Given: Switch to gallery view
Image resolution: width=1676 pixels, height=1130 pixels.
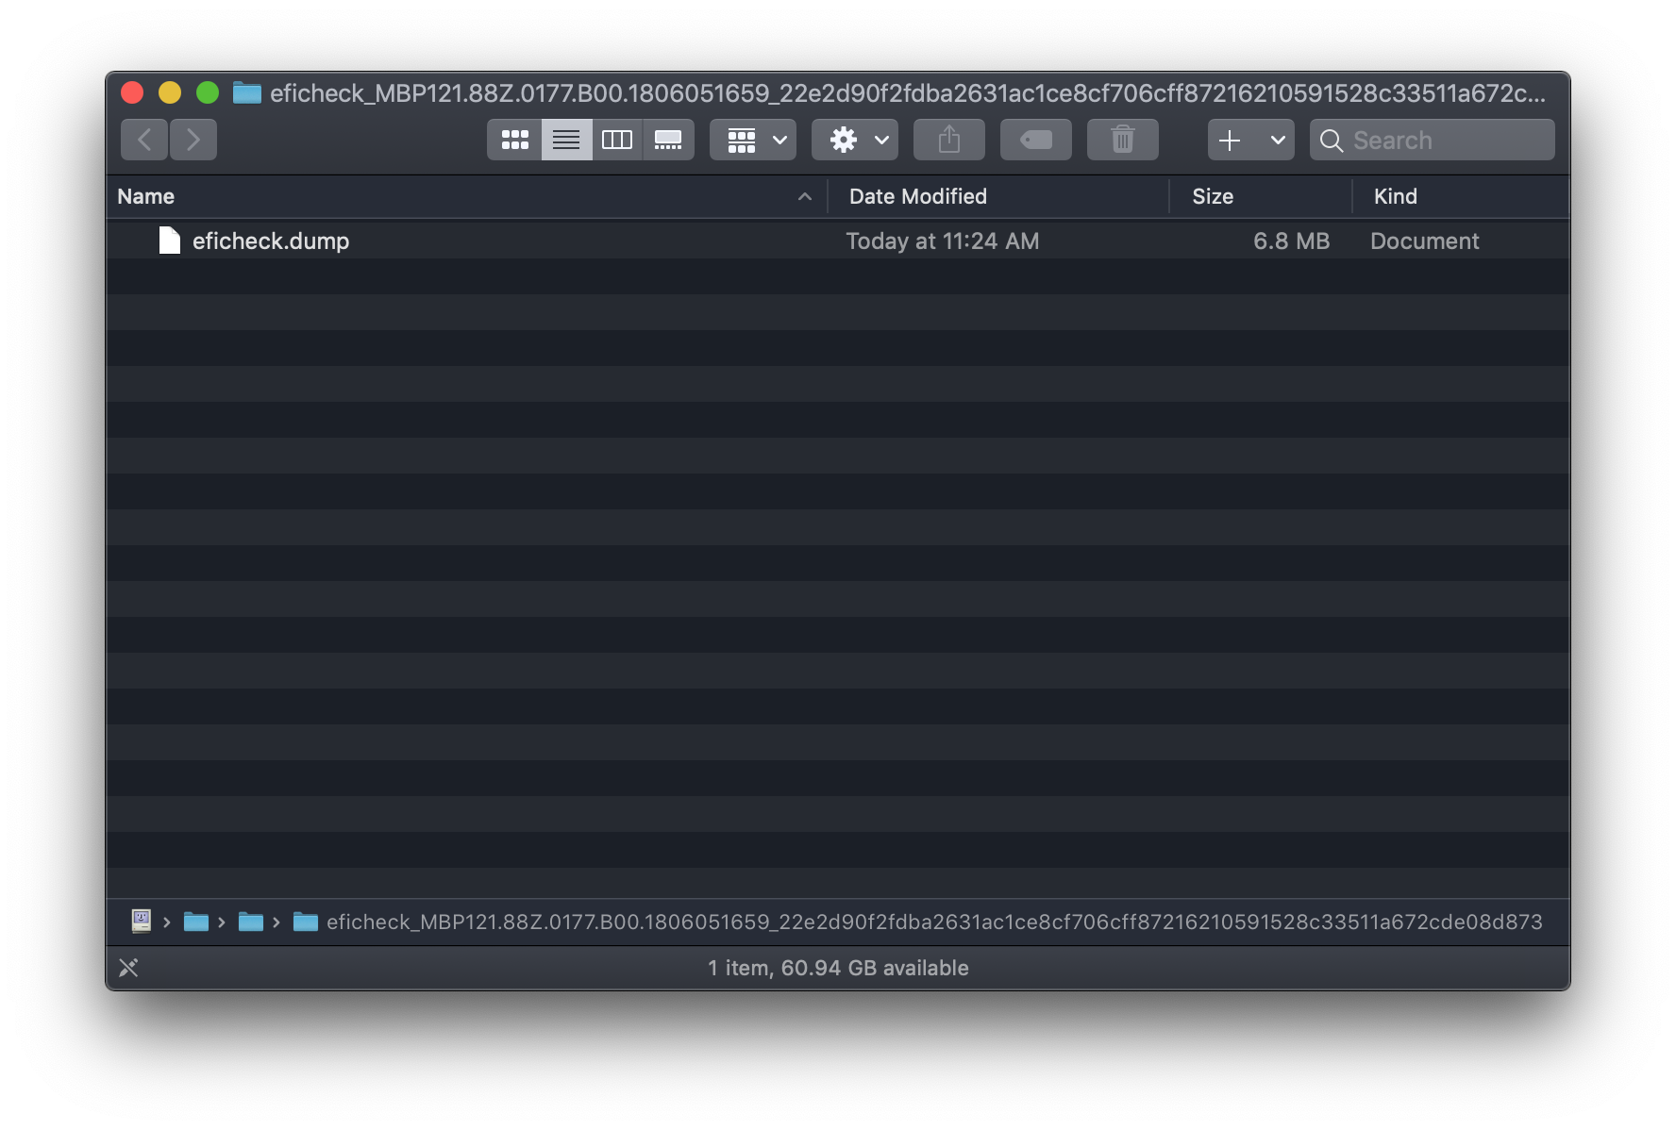Looking at the screenshot, I should tap(668, 140).
